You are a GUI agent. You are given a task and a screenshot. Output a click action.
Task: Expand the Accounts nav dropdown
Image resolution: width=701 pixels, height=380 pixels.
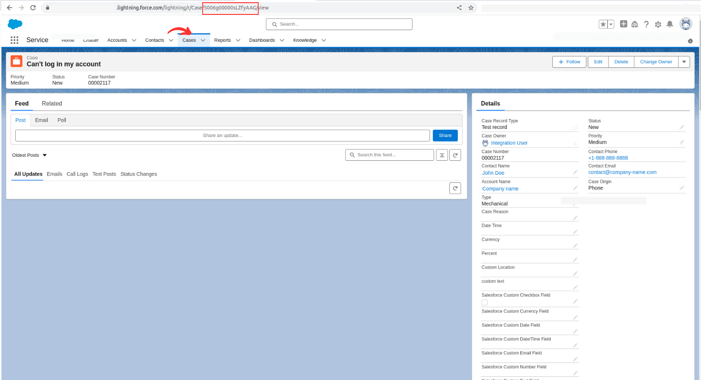134,40
